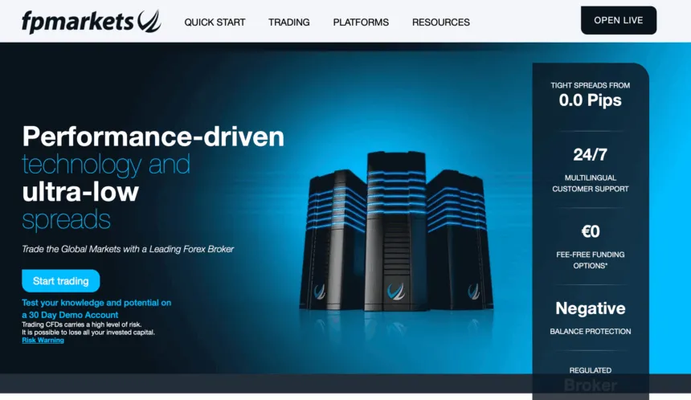Click the Open Live button
The height and width of the screenshot is (400, 691).
pos(619,20)
